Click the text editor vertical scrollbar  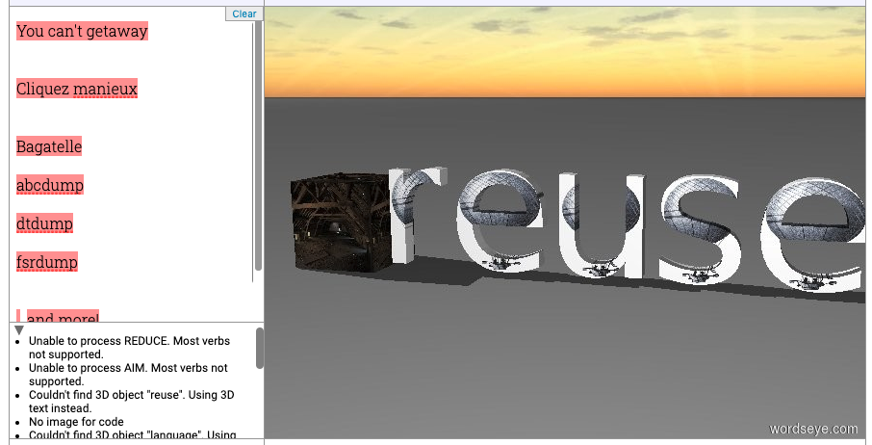258,144
